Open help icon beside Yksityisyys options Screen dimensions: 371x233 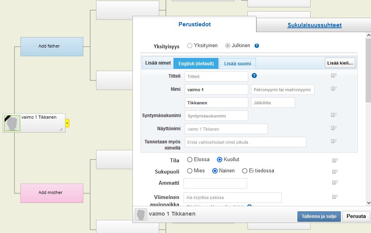point(257,46)
